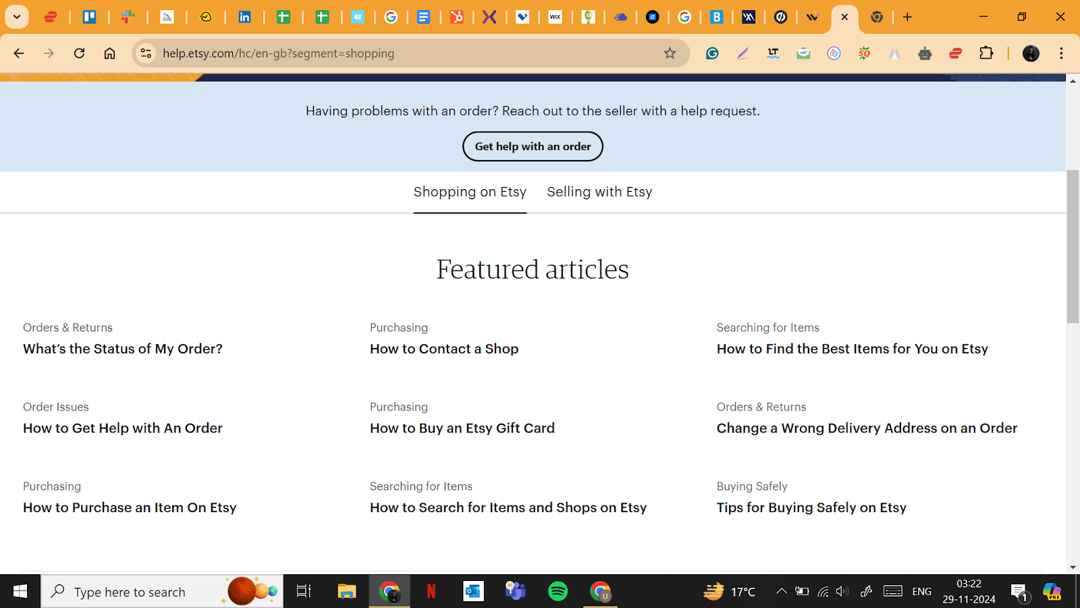The width and height of the screenshot is (1080, 608).
Task: Open Spotify from the taskbar
Action: [x=558, y=592]
